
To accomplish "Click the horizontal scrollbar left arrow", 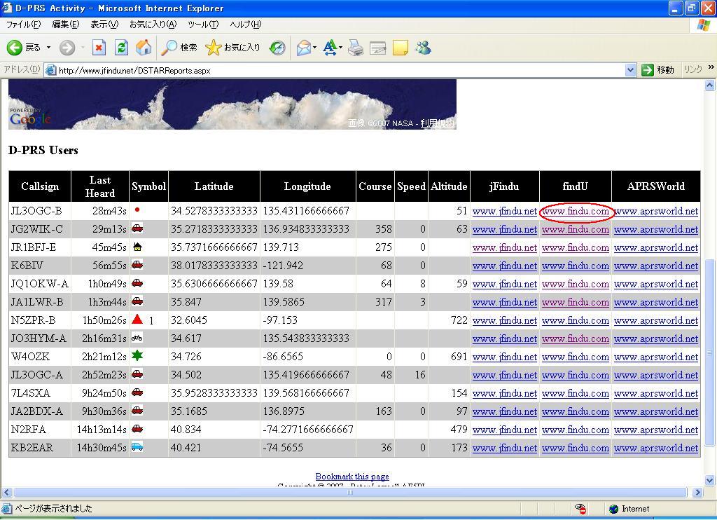I will point(7,493).
